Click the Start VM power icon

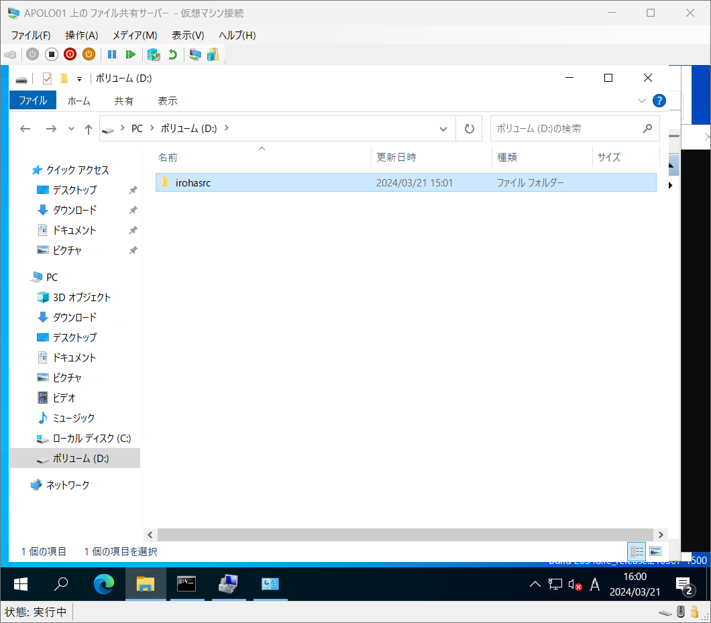pos(33,54)
